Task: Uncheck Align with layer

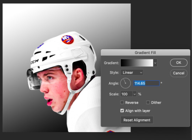Action: (122, 111)
